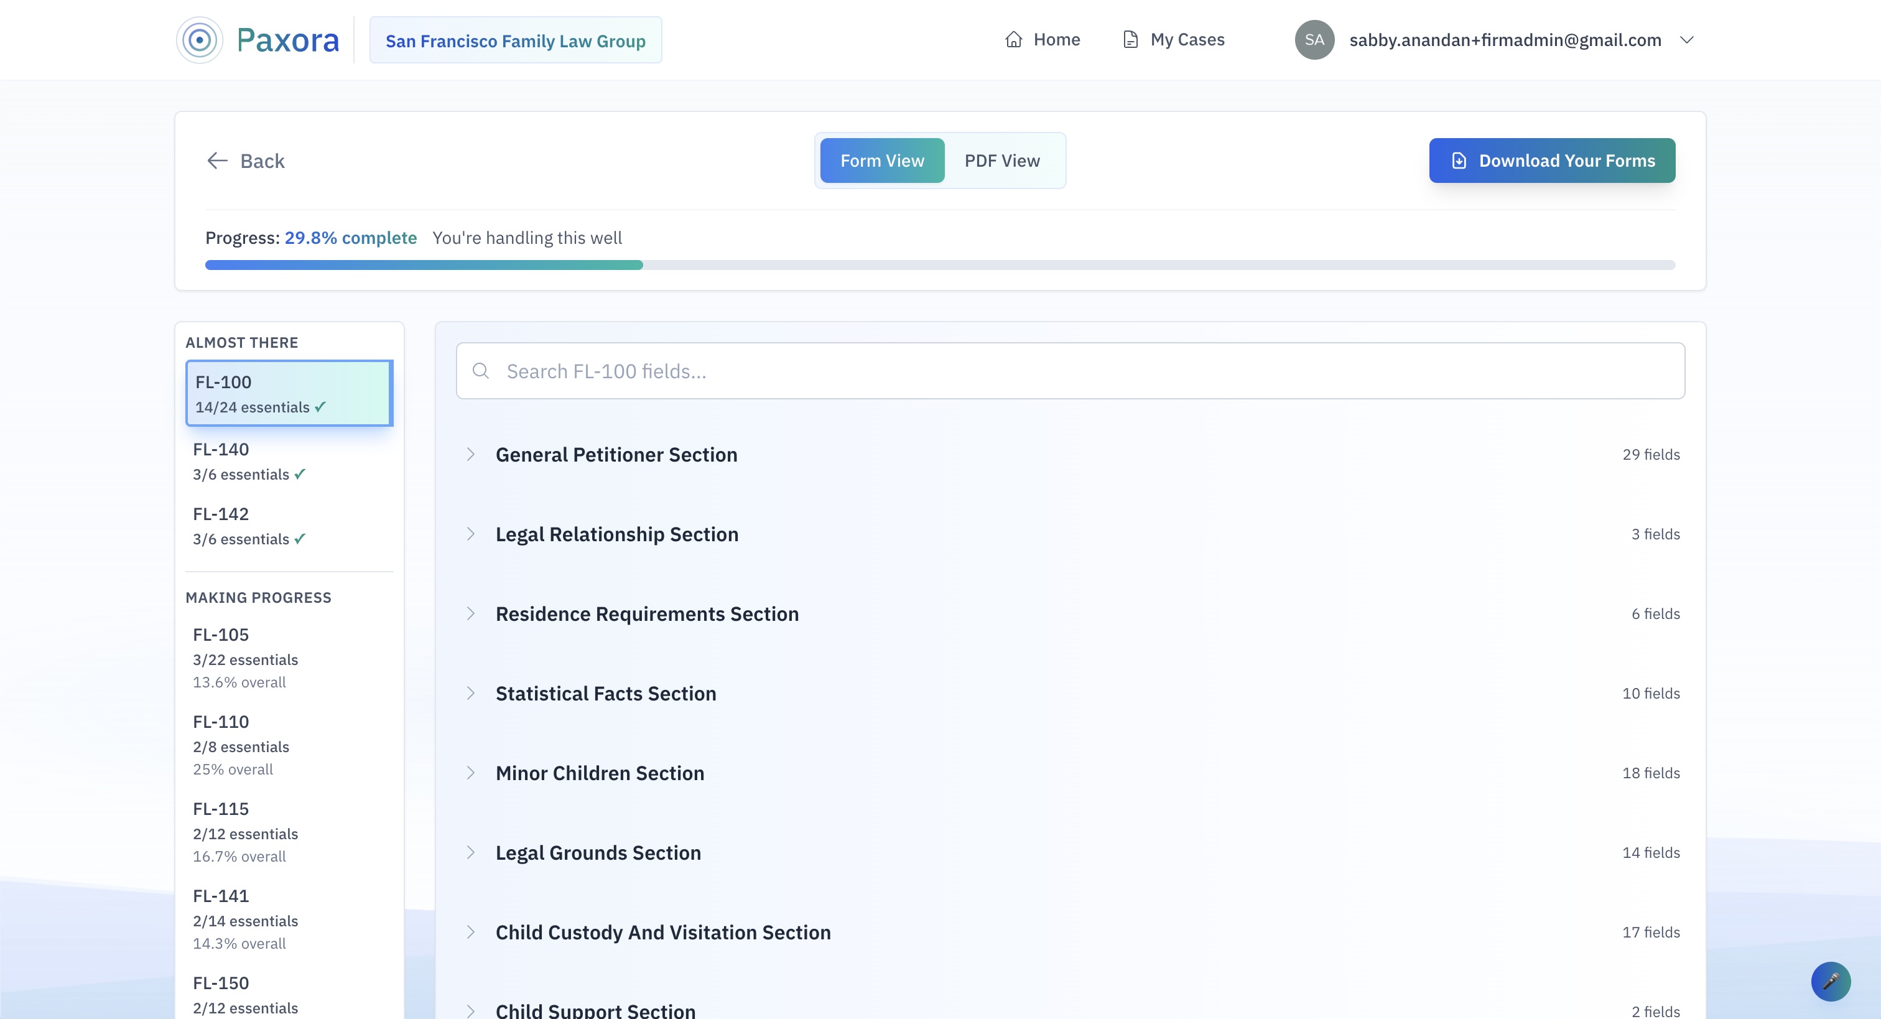Click the Back arrow icon

click(x=217, y=161)
